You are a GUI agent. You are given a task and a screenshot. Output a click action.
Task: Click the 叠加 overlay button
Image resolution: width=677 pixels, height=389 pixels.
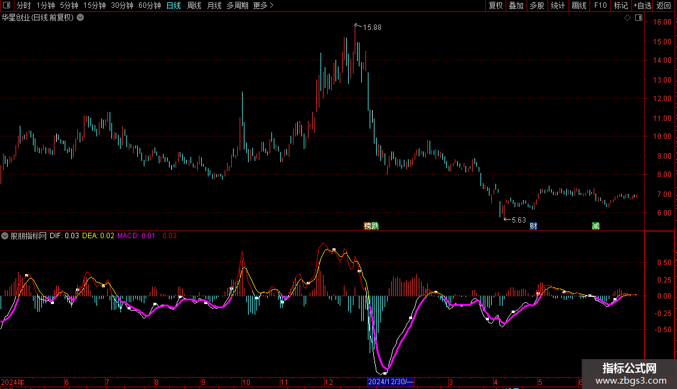click(516, 5)
